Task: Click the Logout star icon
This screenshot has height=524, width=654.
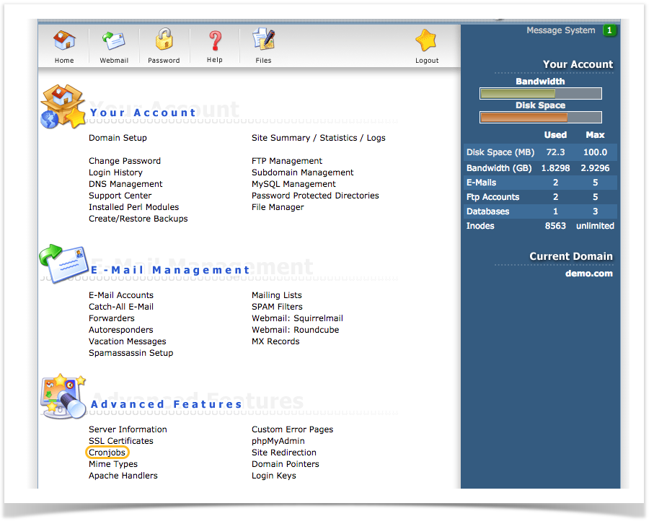Action: [x=426, y=40]
